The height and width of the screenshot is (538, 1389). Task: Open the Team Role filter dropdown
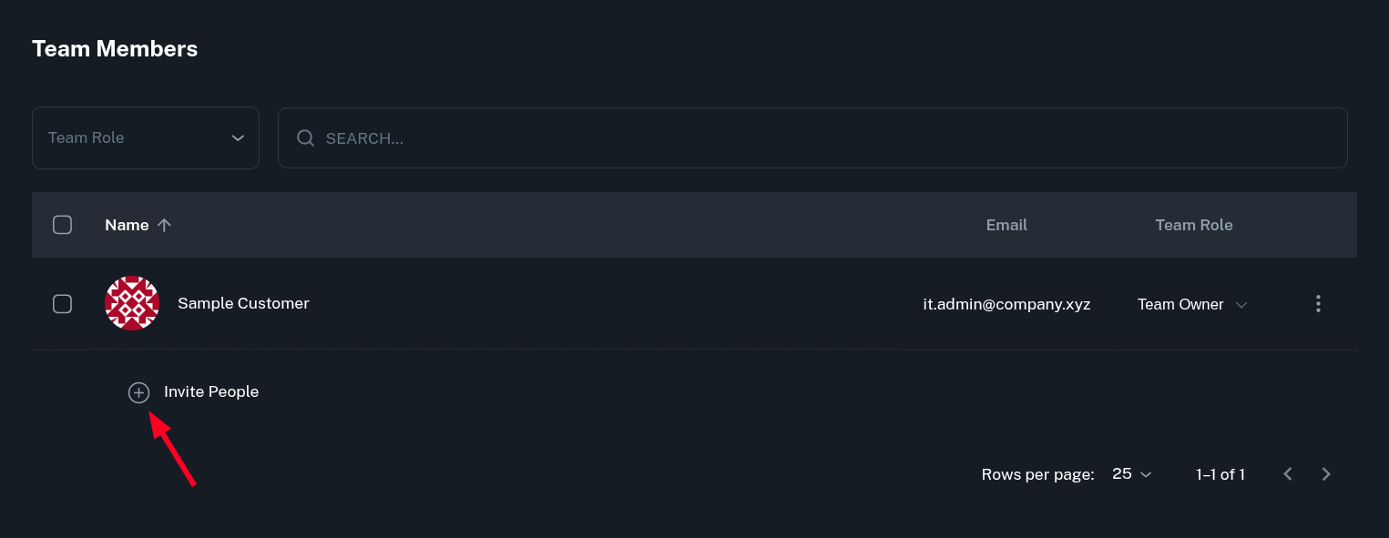(146, 138)
